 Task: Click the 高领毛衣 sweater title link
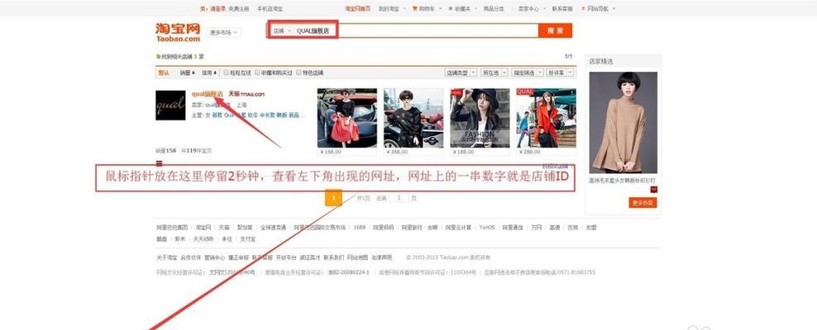623,181
